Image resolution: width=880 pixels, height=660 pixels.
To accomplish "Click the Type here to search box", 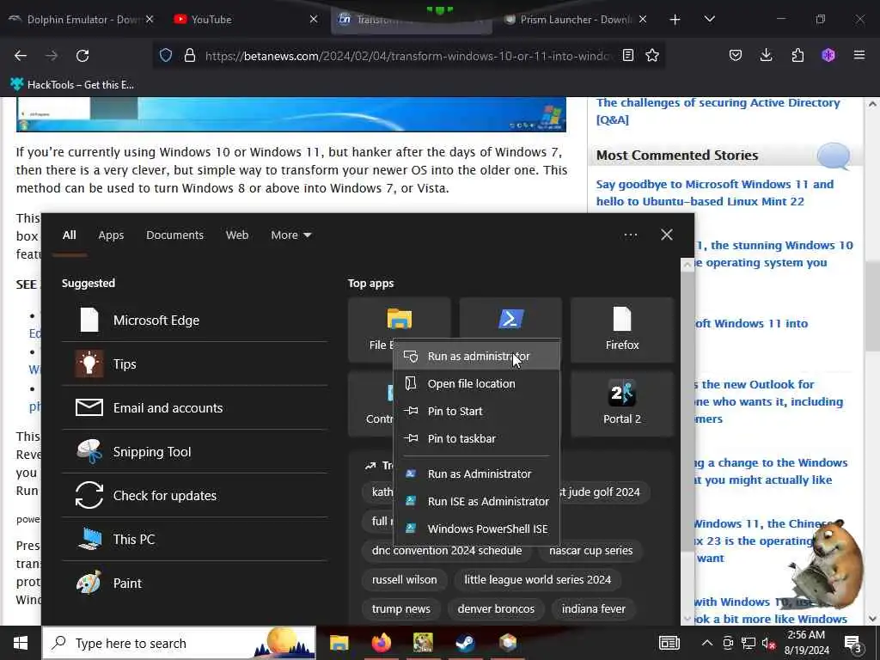I will [x=179, y=643].
